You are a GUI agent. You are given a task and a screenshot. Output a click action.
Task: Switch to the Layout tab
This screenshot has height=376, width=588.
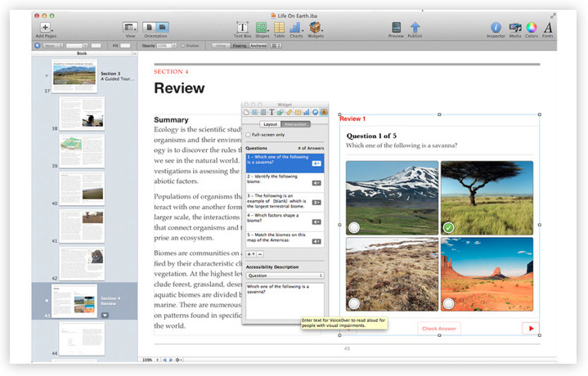pos(270,124)
